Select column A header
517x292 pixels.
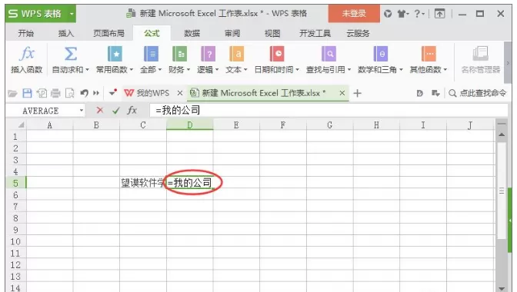(49, 125)
